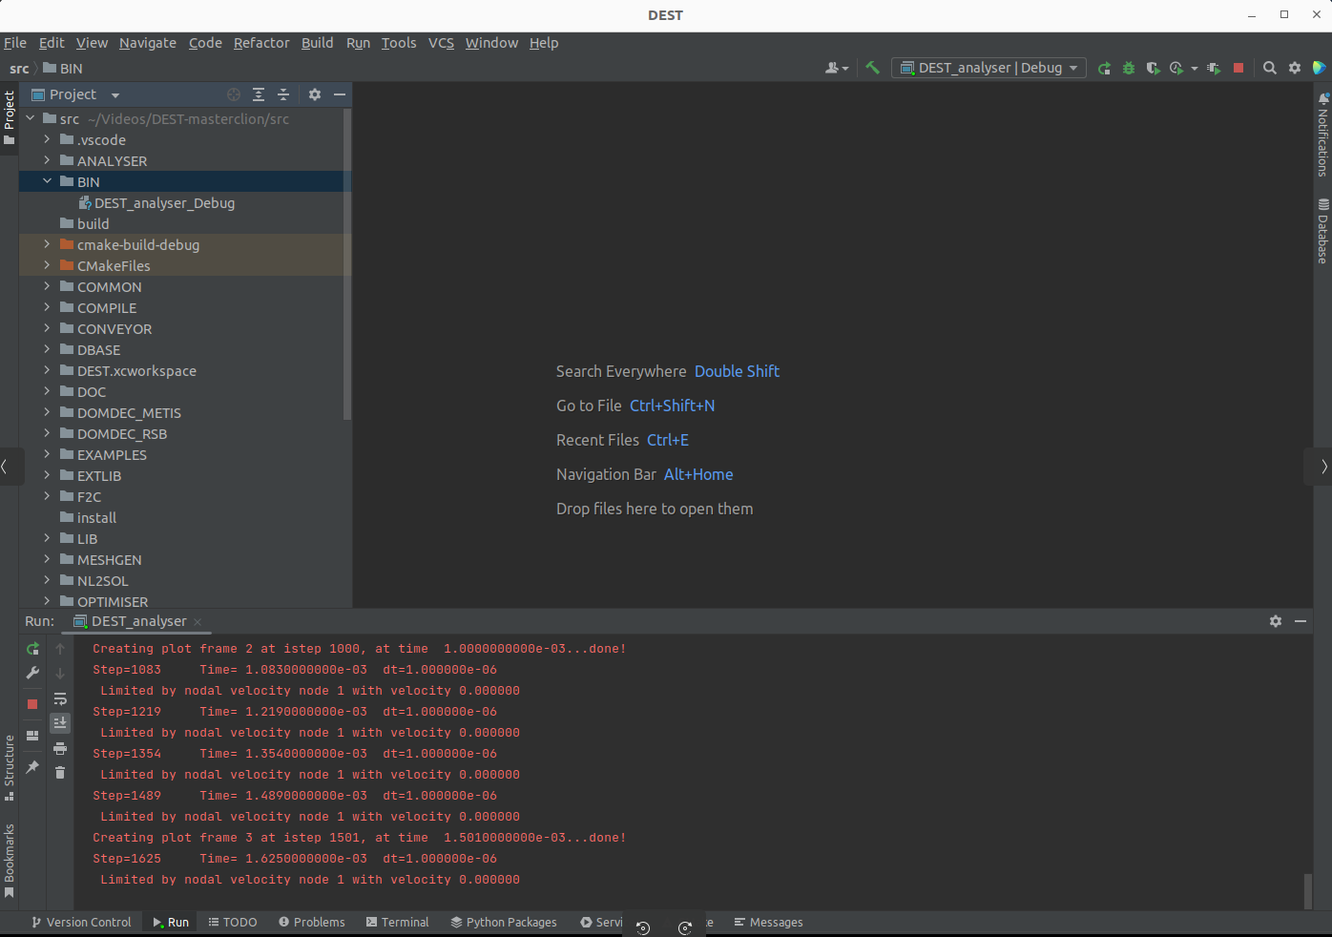Click the red Stop icon in top toolbar
The image size is (1332, 937).
tap(1238, 68)
